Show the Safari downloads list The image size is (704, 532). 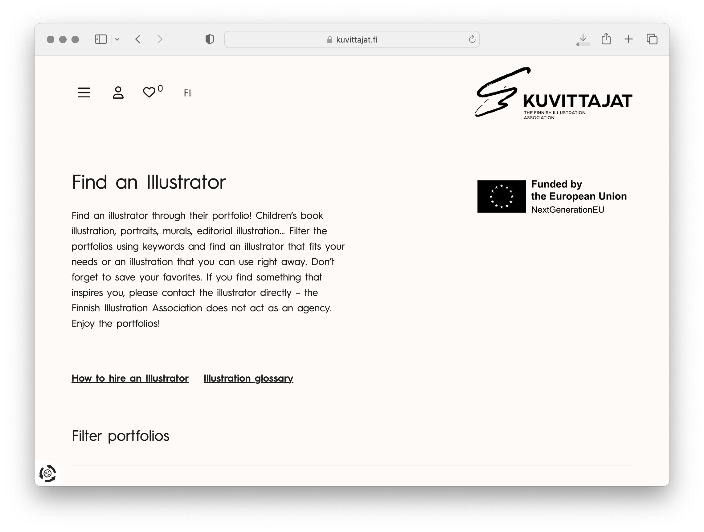(583, 39)
